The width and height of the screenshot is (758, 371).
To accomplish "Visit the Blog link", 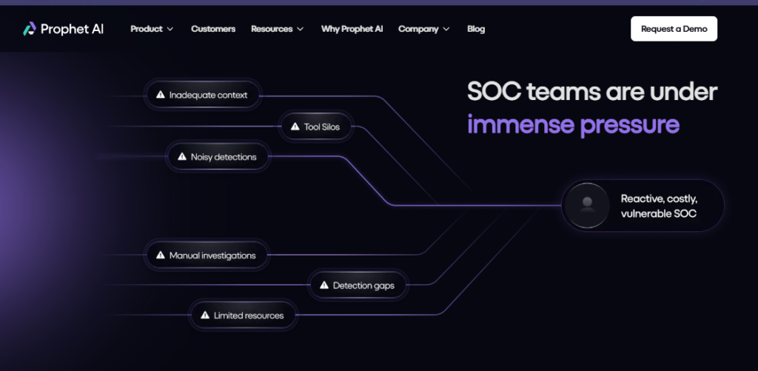I will coord(476,29).
